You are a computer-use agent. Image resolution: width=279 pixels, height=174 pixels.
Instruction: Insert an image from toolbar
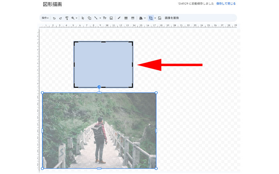coord(111,18)
